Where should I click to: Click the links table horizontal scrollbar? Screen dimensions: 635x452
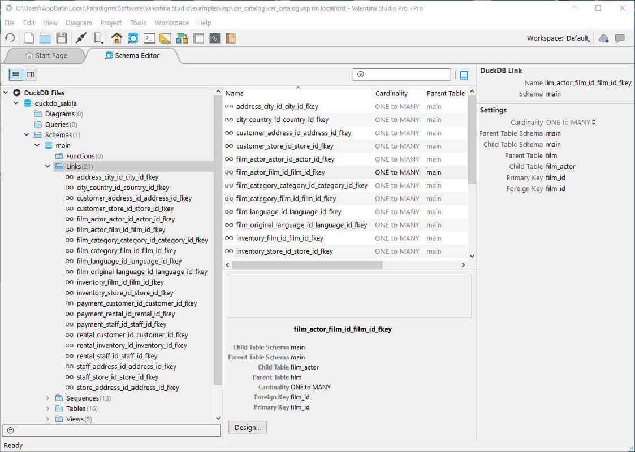pyautogui.click(x=308, y=264)
